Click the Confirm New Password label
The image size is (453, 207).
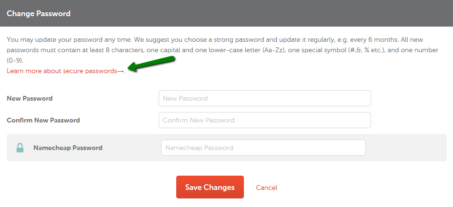click(x=43, y=120)
